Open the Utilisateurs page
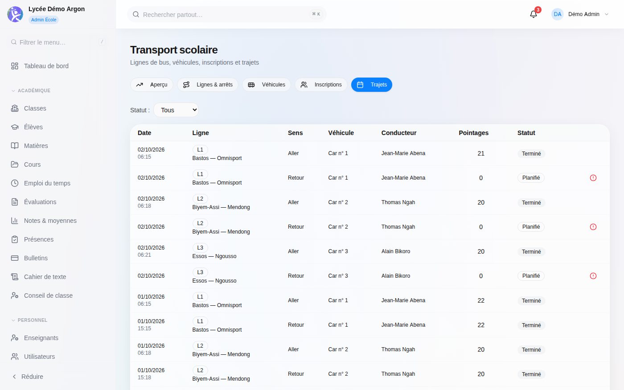624x390 pixels. (x=58, y=357)
